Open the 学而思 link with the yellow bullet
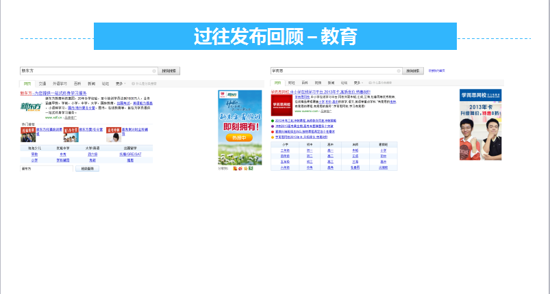The height and width of the screenshot is (294, 550). pos(301,137)
